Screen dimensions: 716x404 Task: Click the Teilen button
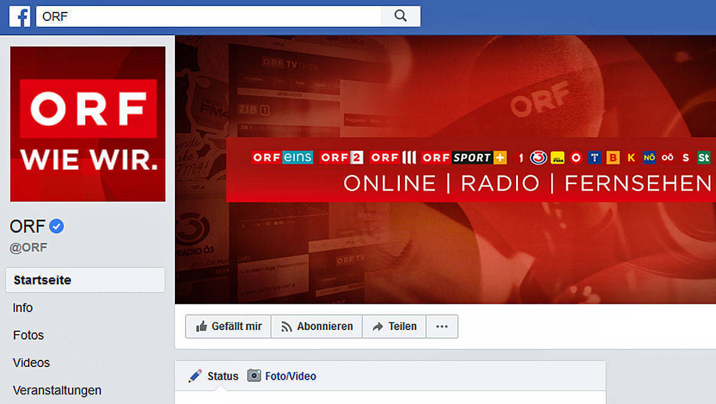[394, 326]
